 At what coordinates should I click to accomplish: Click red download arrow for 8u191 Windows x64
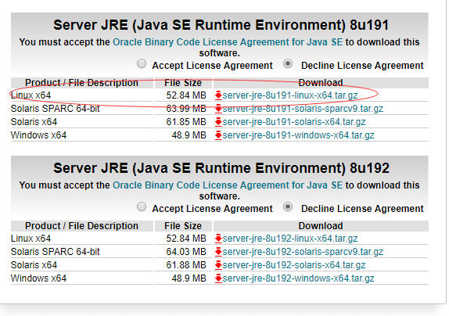(x=218, y=135)
